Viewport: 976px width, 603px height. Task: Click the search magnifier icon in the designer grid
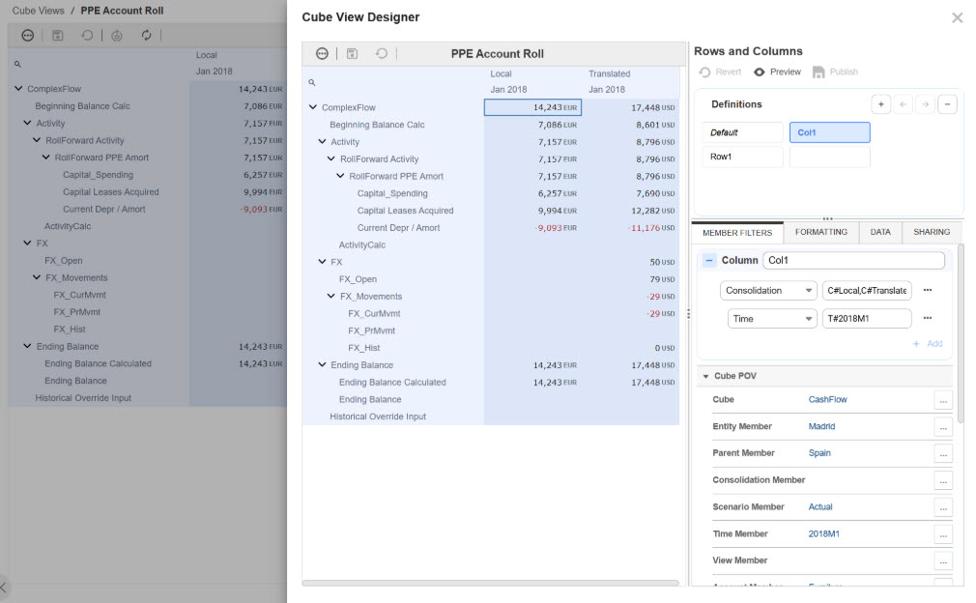point(311,82)
